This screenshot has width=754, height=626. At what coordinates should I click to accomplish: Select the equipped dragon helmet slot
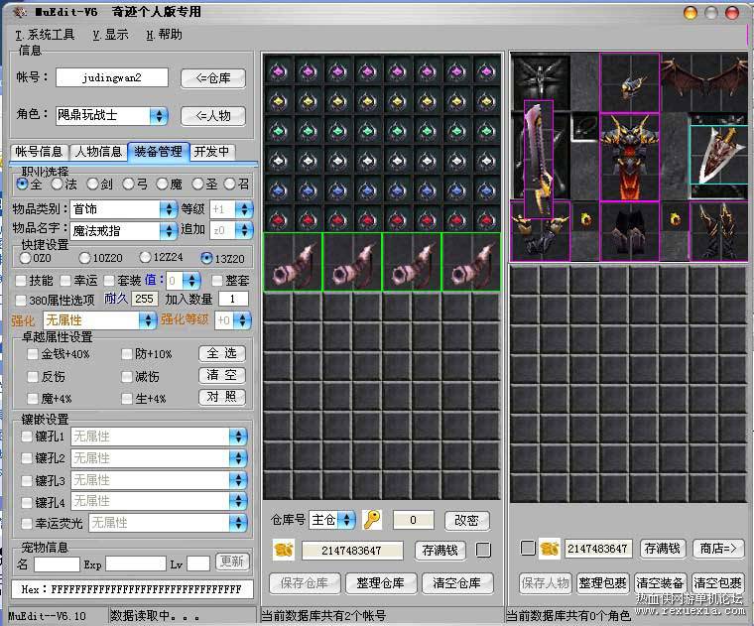[629, 82]
